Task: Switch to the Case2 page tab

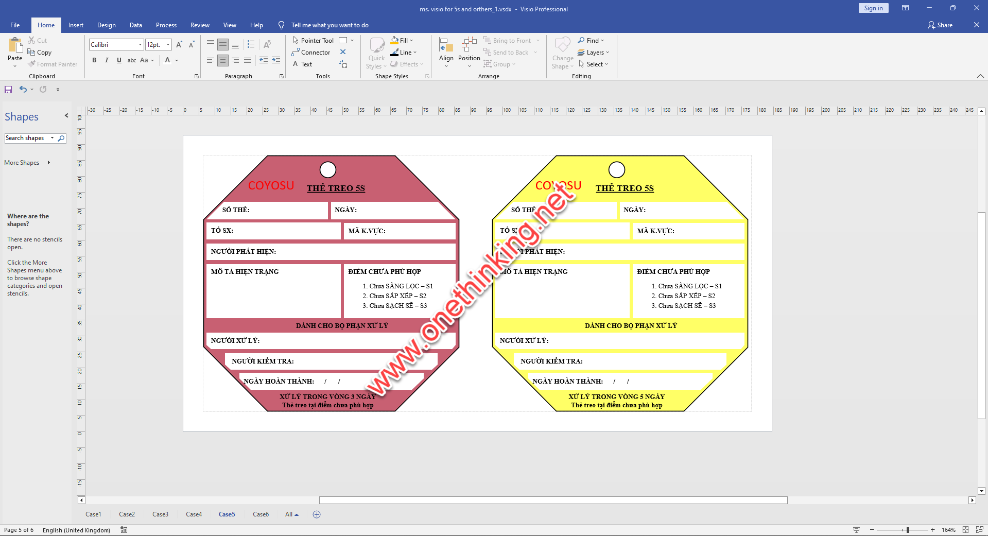Action: [127, 514]
